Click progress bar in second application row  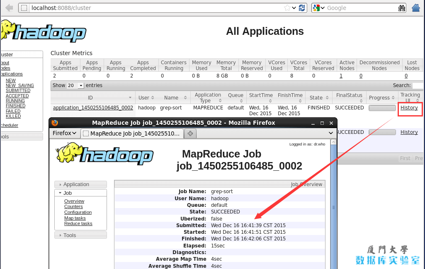[x=382, y=132]
